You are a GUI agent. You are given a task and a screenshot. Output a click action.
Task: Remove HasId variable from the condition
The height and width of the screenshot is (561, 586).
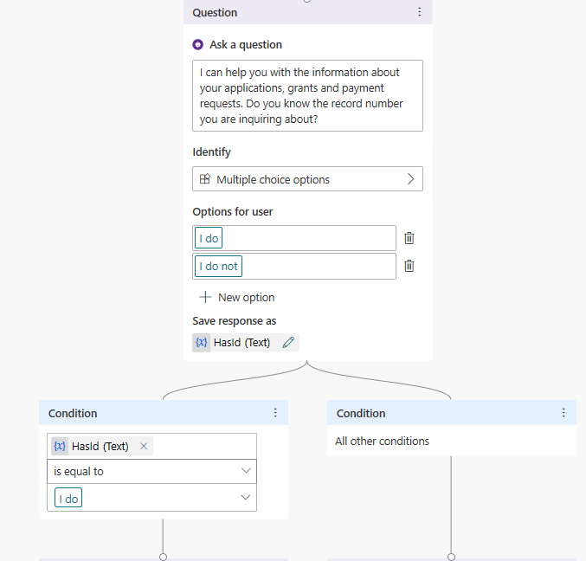(x=144, y=446)
